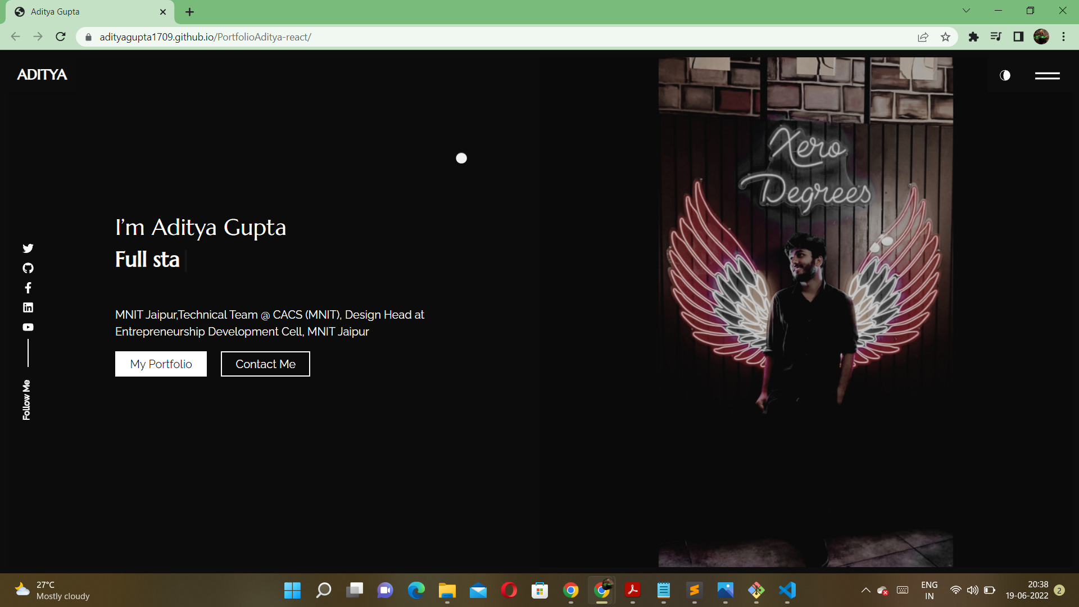Open the Twitter profile icon
This screenshot has width=1079, height=607.
tap(28, 248)
